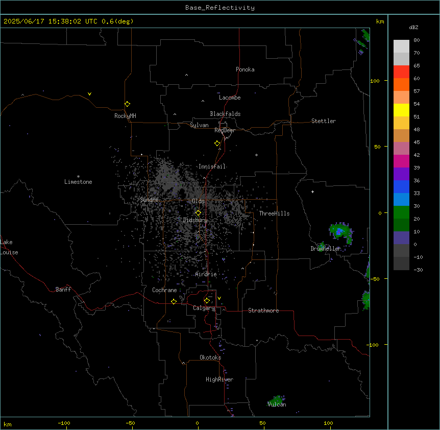Select the Okotoks town label

(210, 357)
